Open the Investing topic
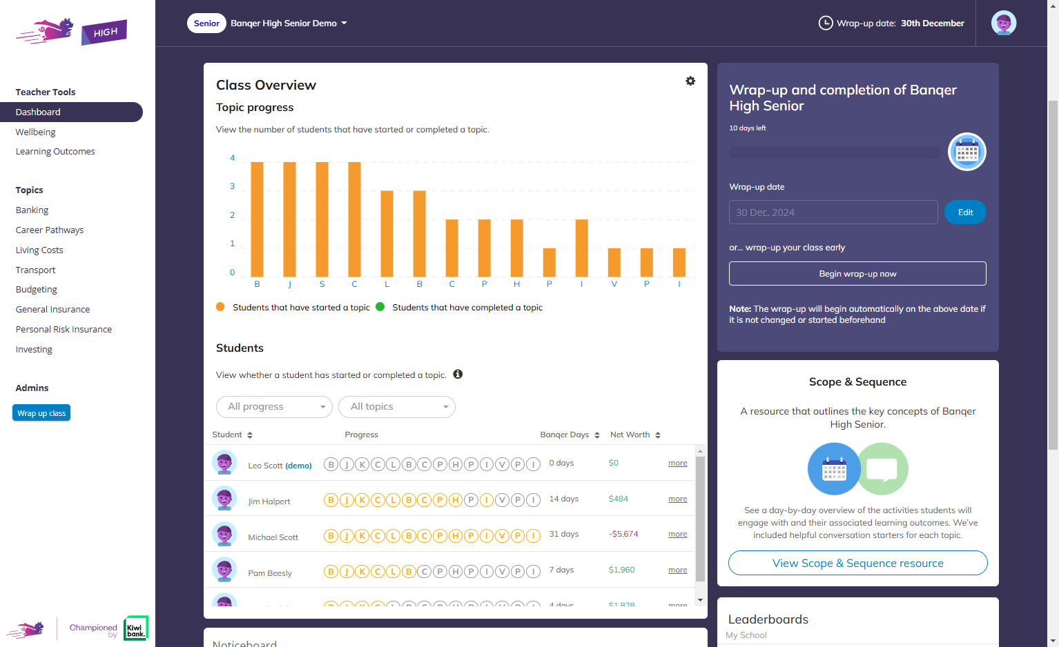 pyautogui.click(x=34, y=349)
